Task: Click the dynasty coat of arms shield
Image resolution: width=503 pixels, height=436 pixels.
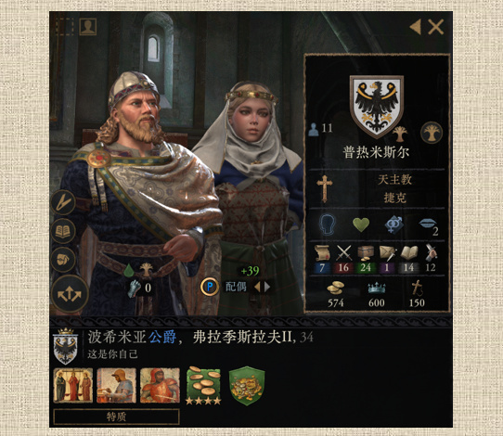Action: pyautogui.click(x=376, y=106)
